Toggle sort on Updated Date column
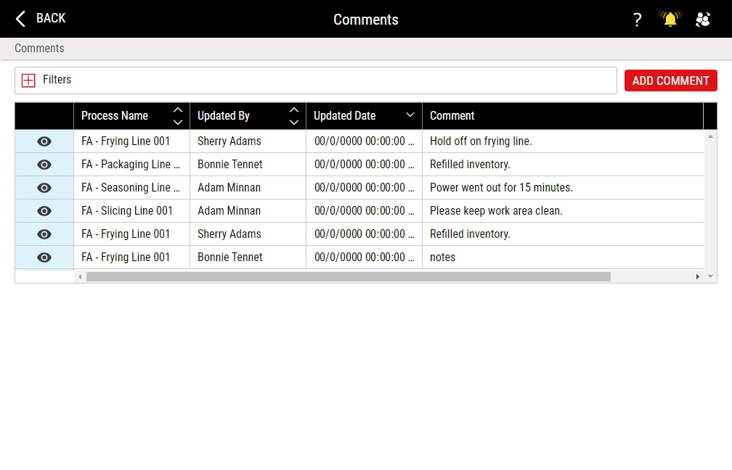Image resolution: width=732 pixels, height=470 pixels. click(410, 115)
